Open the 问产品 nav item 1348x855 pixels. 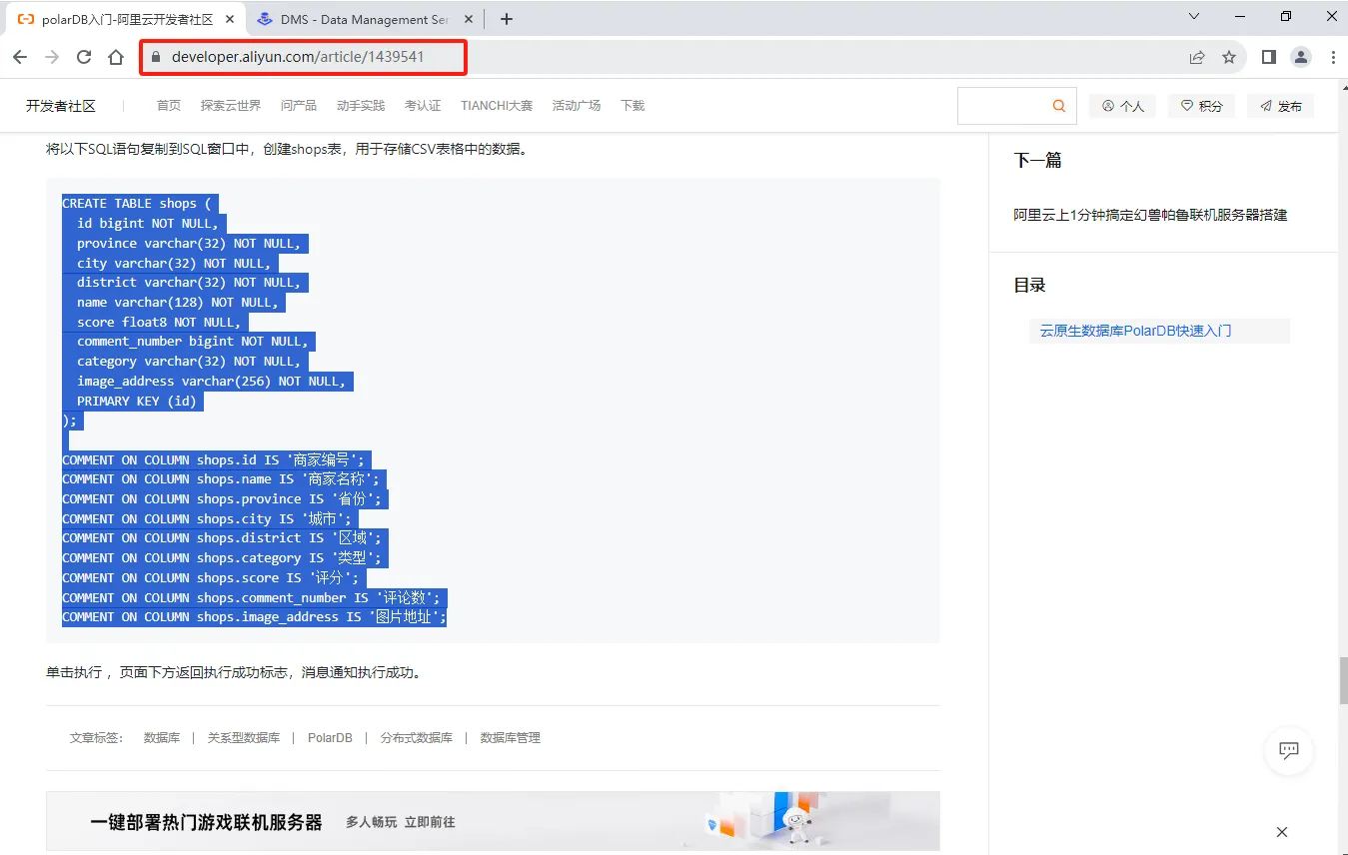pyautogui.click(x=299, y=106)
